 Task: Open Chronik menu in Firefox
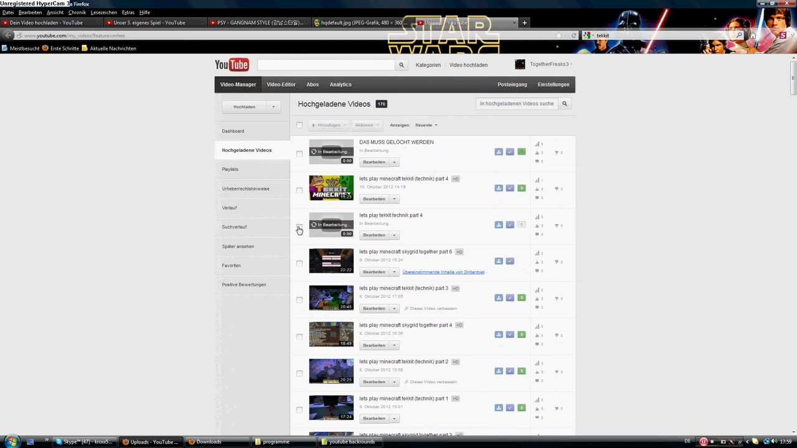(x=77, y=12)
